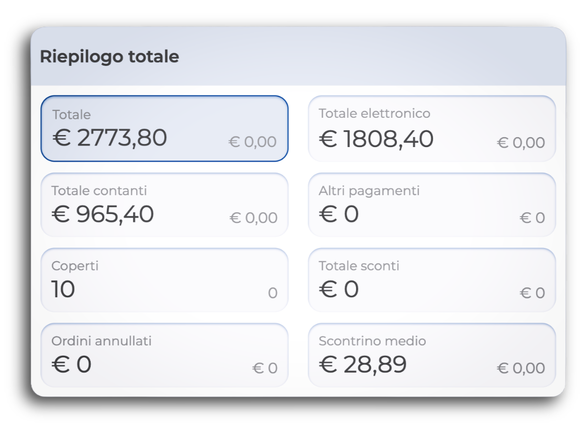Select the highlighted Totale summary card
This screenshot has height=426, width=580.
pos(164,128)
